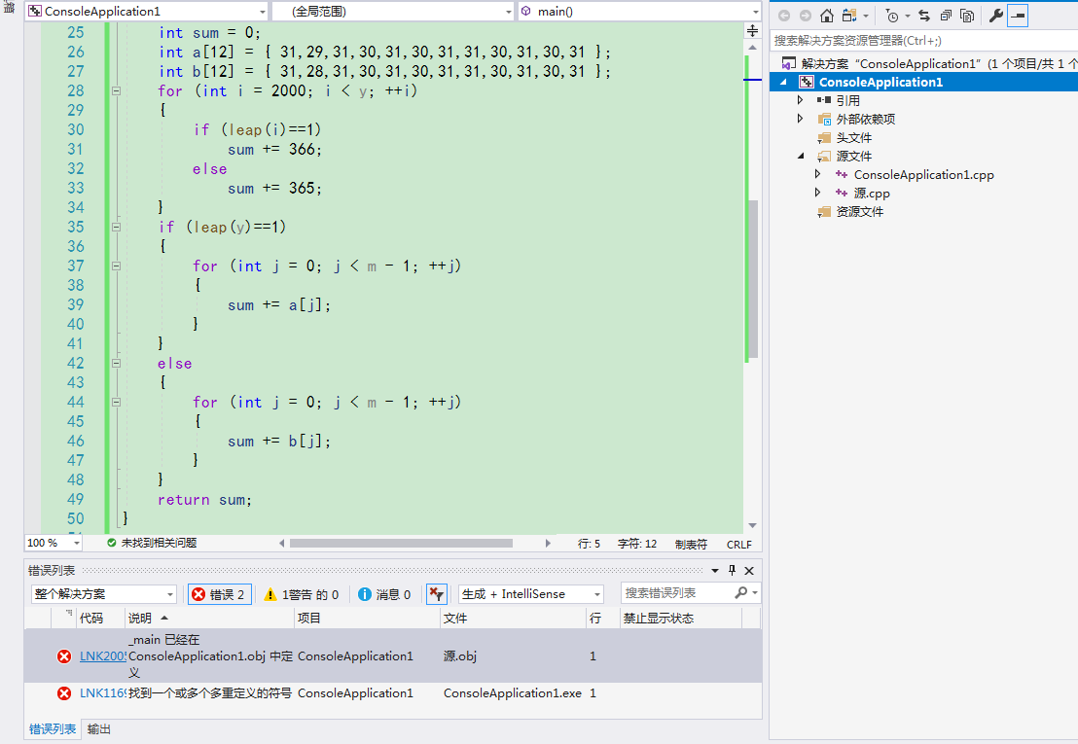Click the editor's scroll right arrow
The height and width of the screenshot is (744, 1078).
(x=547, y=543)
